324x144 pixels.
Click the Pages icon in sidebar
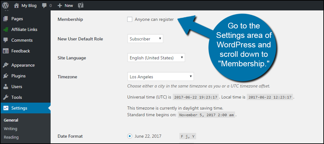coord(6,19)
